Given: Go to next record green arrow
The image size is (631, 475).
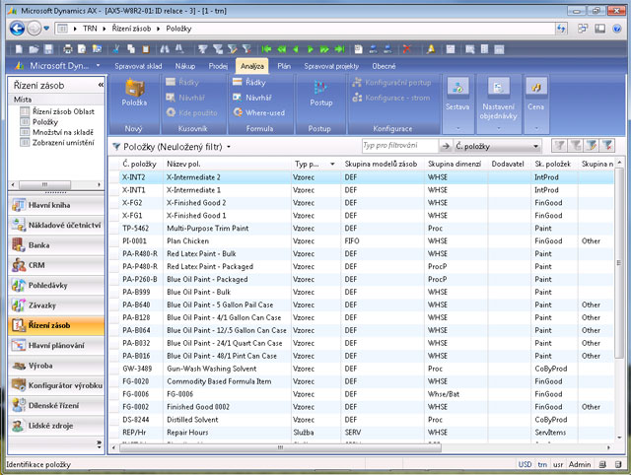Looking at the screenshot, I should pyautogui.click(x=311, y=49).
